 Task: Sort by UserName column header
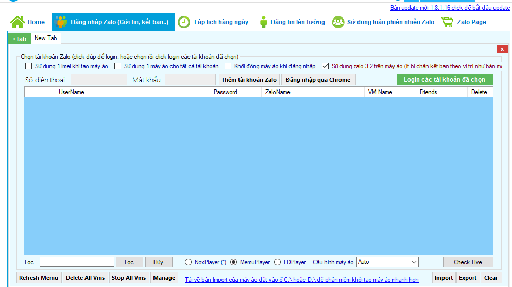point(133,92)
